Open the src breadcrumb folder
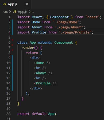Viewport: 104px width, 120px height. (x=6, y=12)
